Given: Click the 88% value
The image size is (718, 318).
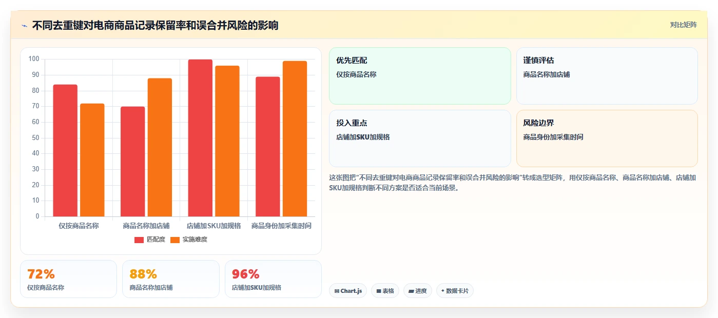Looking at the screenshot, I should [x=143, y=274].
